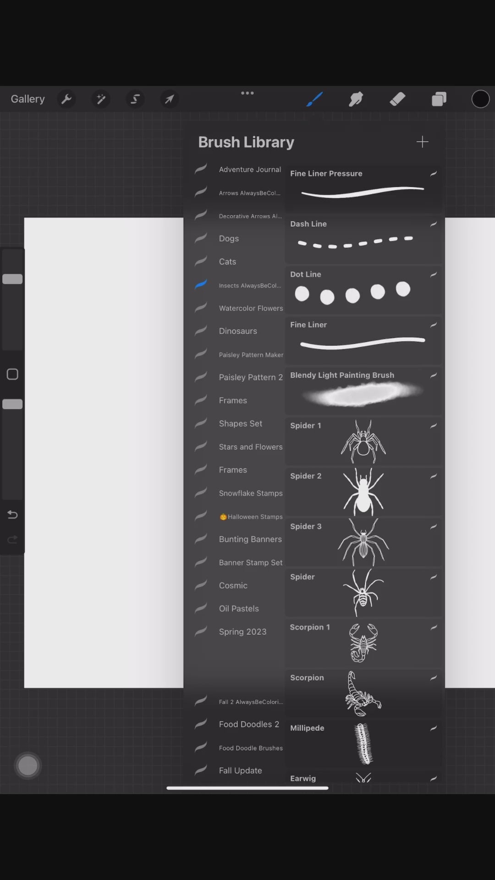Screen dimensions: 495x880
Task: Open the Halloween Stamps brush set
Action: tap(254, 517)
